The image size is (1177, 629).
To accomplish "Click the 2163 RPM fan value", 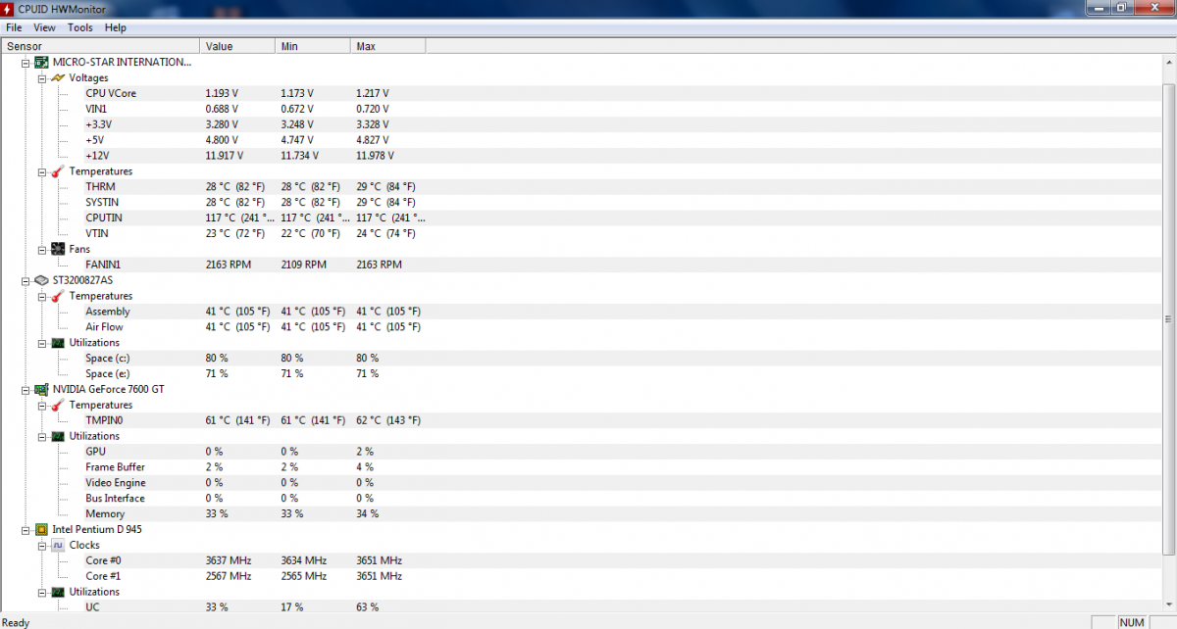I will (228, 265).
